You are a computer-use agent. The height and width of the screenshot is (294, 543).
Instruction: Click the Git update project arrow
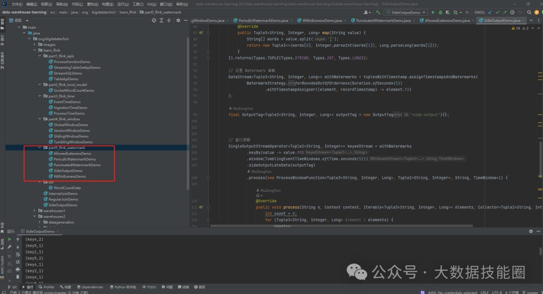(x=490, y=12)
